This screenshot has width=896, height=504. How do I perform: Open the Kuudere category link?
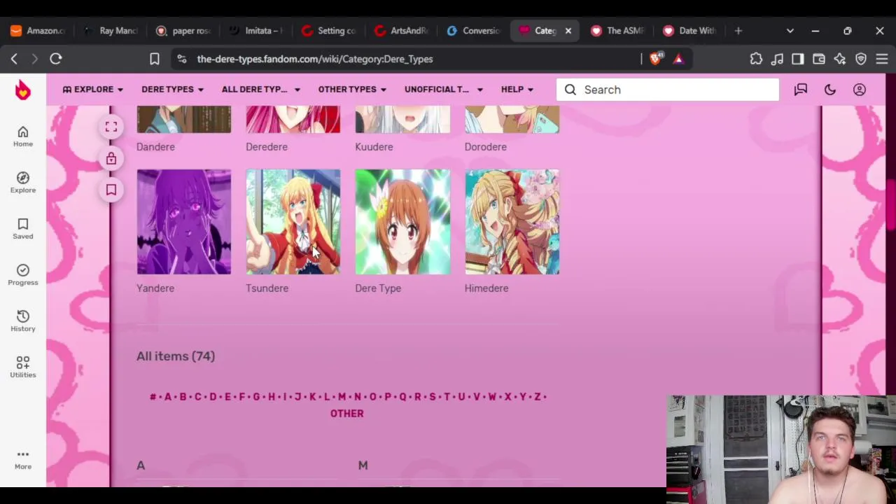[374, 147]
